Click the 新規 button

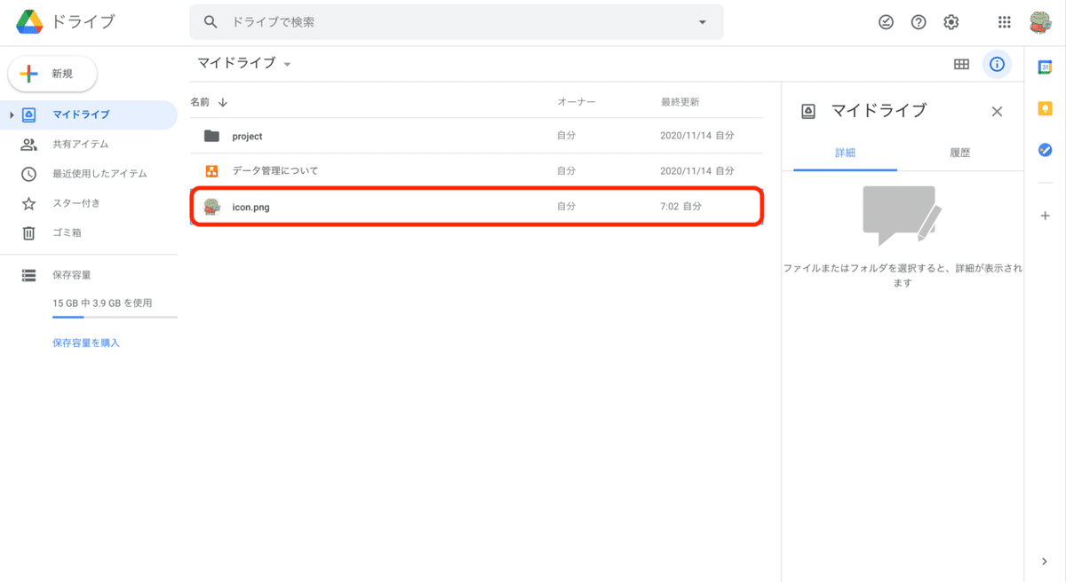[52, 75]
